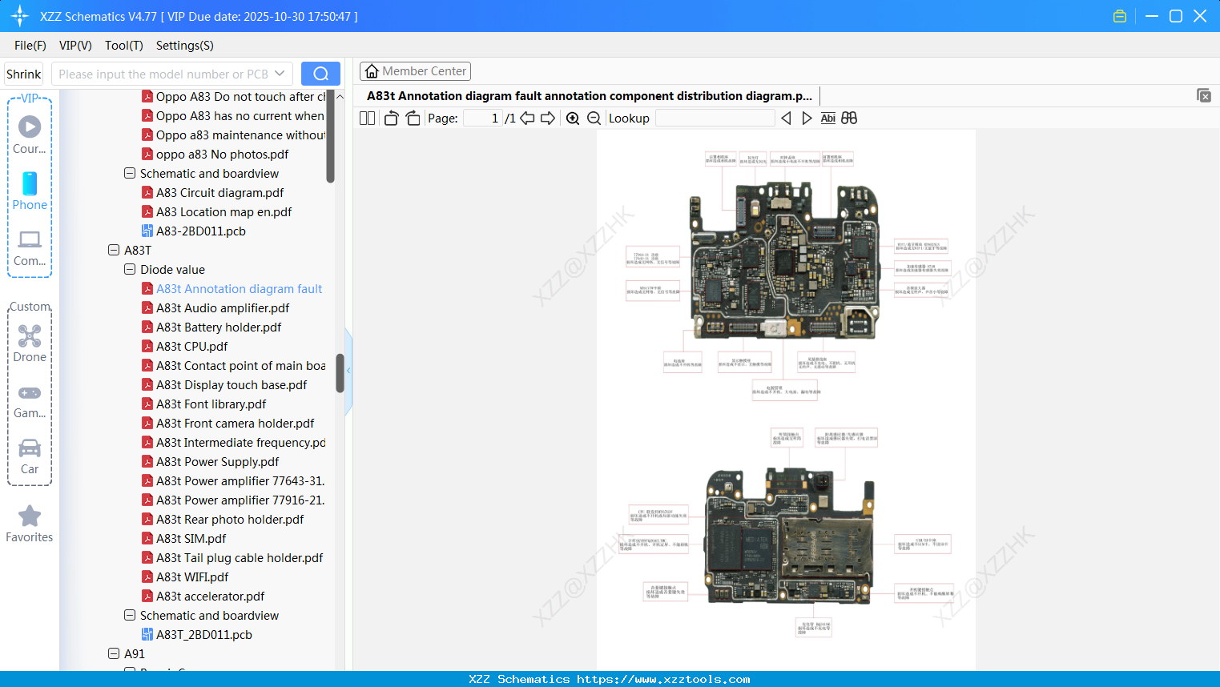Open the Favorites star panel

(30, 522)
